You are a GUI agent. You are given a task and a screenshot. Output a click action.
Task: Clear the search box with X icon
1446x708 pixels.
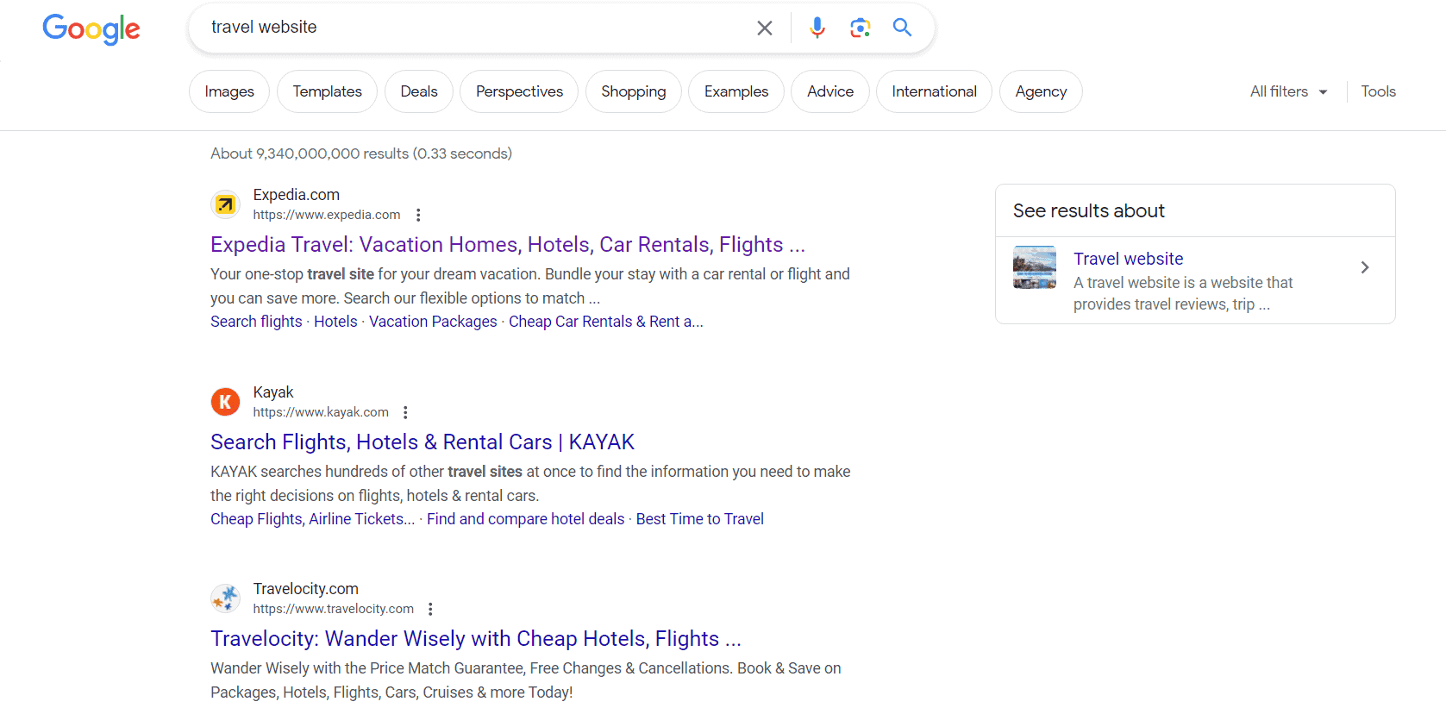coord(764,28)
